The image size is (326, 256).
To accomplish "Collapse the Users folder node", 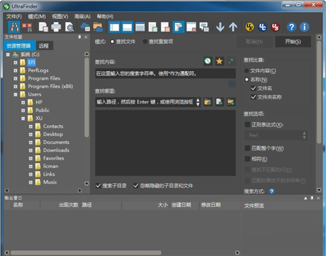I will [x=16, y=94].
